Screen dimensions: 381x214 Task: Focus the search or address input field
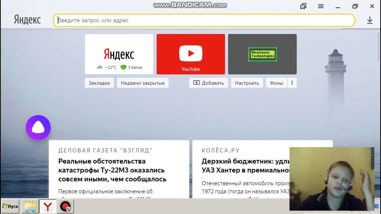click(x=204, y=21)
